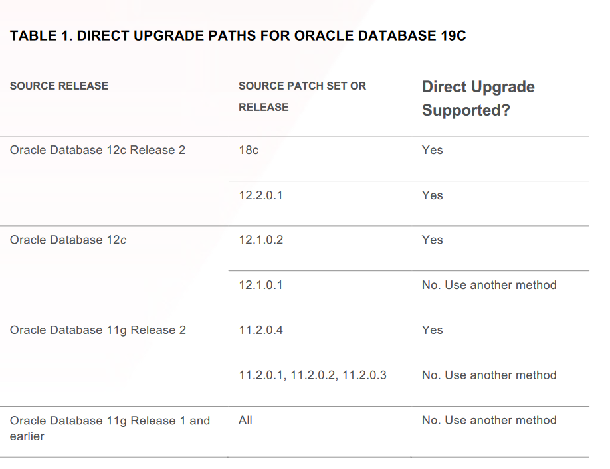Viewport: 610px width, 469px height.
Task: Select the '12.1.0.1' patch set cell
Action: pyautogui.click(x=260, y=285)
